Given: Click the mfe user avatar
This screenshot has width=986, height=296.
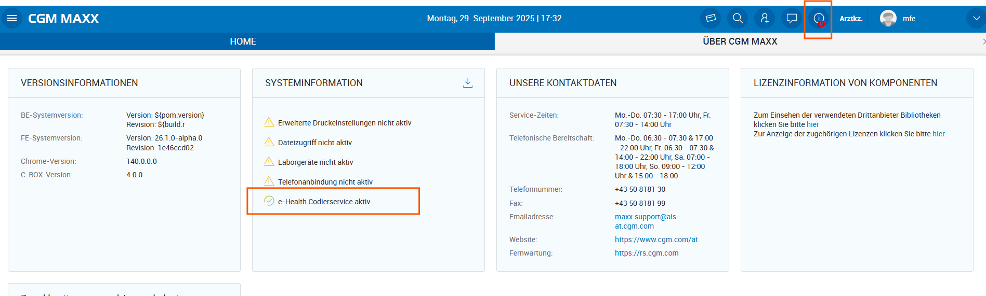Looking at the screenshot, I should pyautogui.click(x=888, y=19).
